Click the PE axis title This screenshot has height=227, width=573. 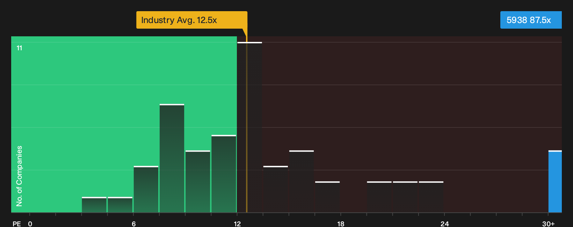pyautogui.click(x=17, y=224)
